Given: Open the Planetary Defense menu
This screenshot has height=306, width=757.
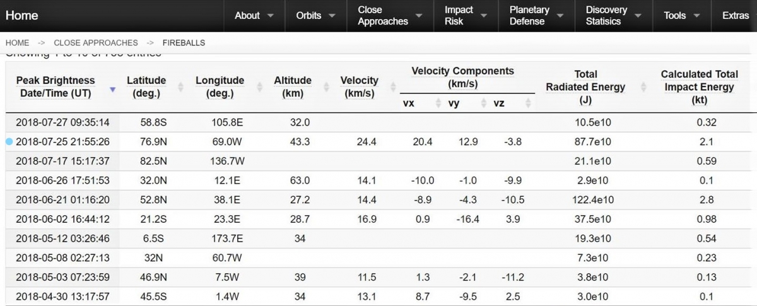Looking at the screenshot, I should point(536,16).
